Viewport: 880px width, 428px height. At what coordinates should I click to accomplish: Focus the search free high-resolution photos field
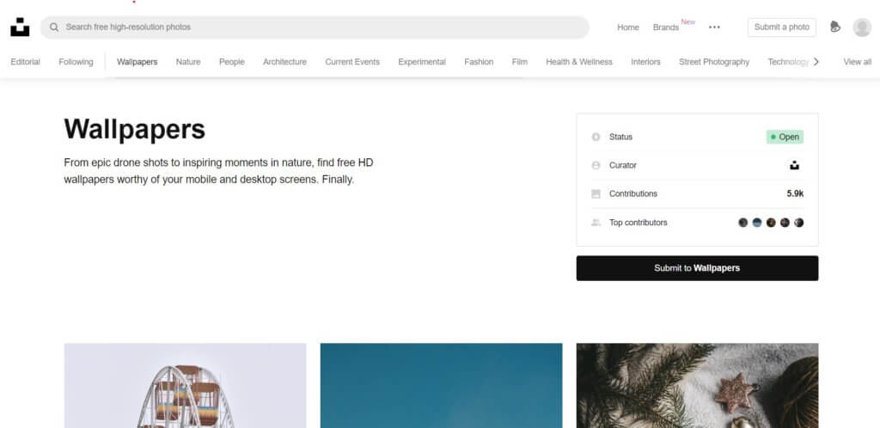pos(315,27)
